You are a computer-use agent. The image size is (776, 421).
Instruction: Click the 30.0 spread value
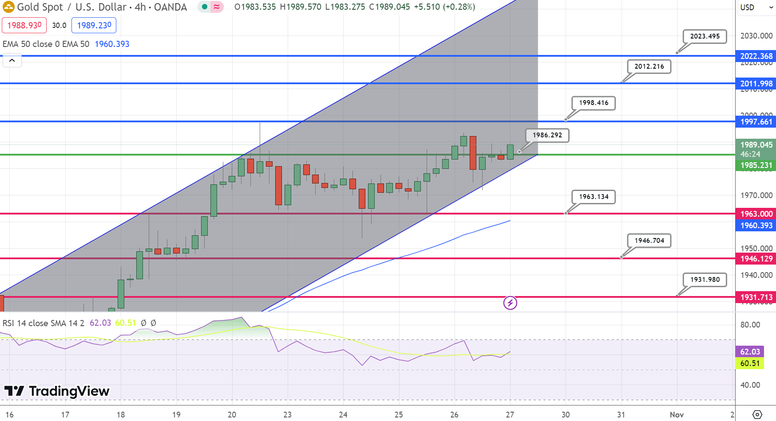coord(59,25)
